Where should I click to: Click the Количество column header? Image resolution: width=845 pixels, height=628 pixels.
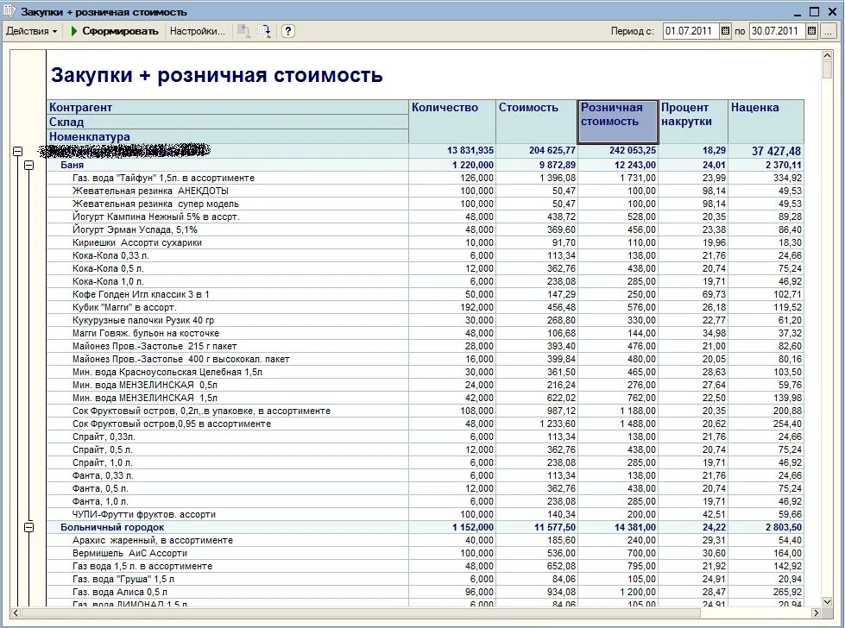[452, 122]
